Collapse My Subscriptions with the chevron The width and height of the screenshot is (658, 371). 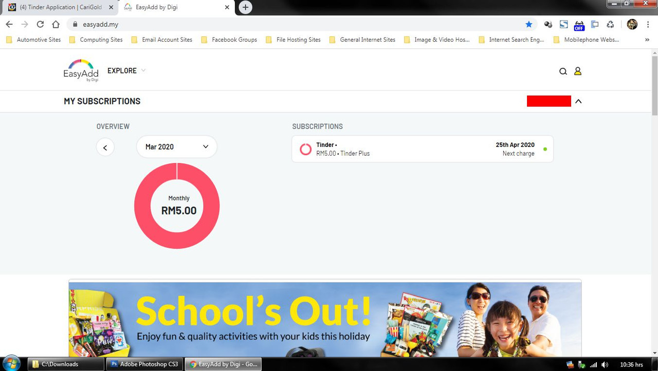click(578, 101)
